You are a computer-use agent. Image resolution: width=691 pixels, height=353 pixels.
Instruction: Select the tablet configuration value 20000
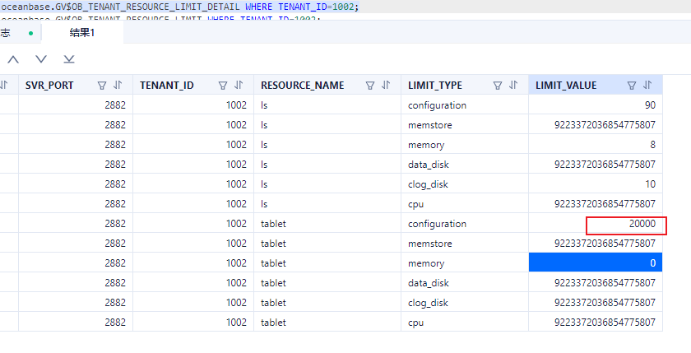click(x=625, y=224)
